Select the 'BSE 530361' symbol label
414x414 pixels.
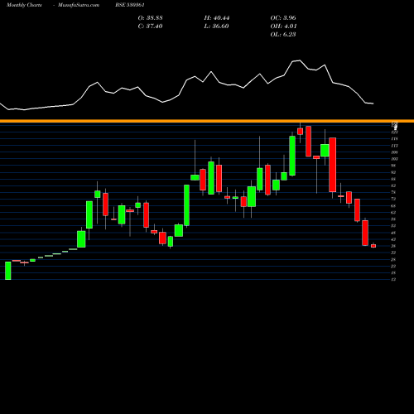pos(130,5)
